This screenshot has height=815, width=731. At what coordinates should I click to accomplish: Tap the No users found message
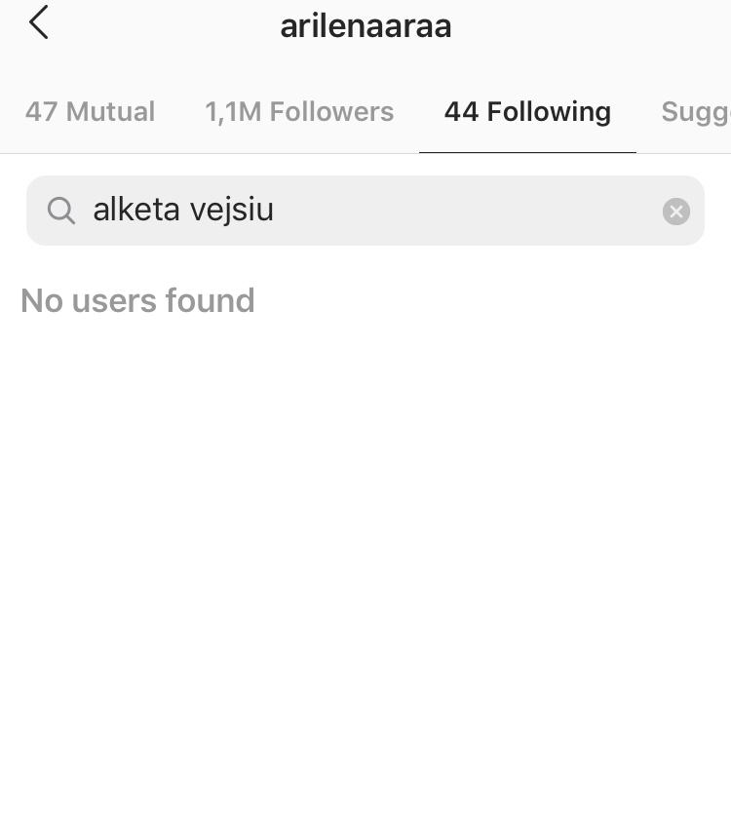[137, 300]
